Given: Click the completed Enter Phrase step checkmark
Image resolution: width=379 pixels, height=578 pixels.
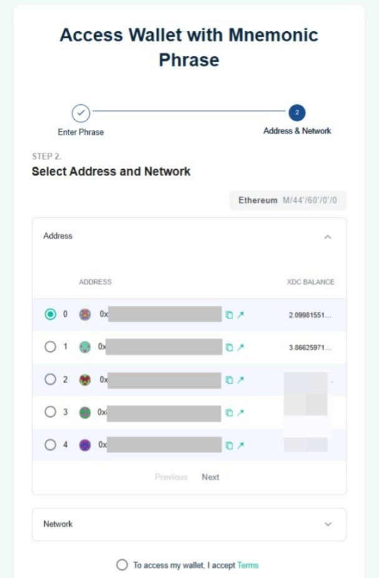Looking at the screenshot, I should [81, 113].
